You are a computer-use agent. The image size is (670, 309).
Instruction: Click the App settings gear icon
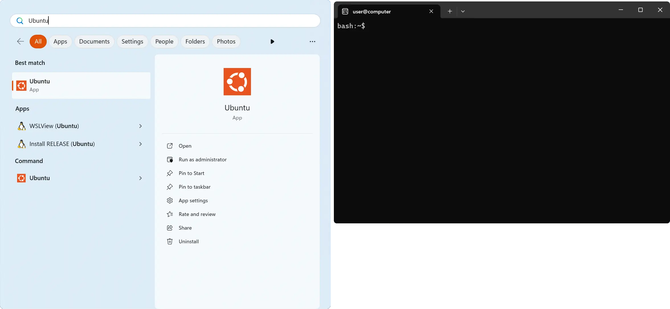170,201
